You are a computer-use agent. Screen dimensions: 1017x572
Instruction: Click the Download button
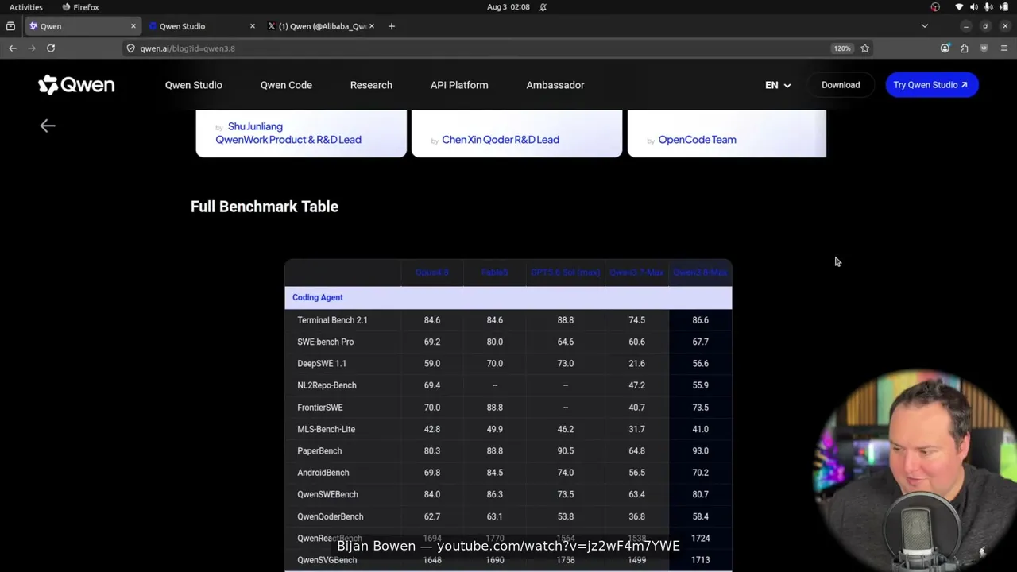click(x=841, y=85)
